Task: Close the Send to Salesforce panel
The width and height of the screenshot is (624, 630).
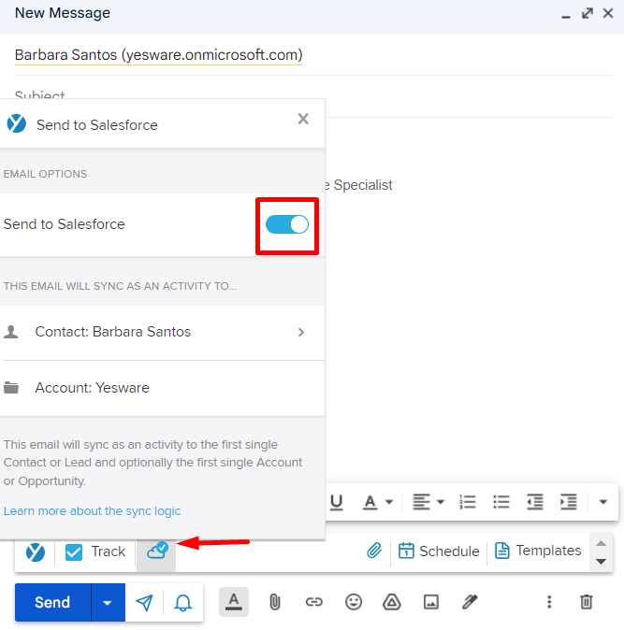Action: [x=303, y=119]
